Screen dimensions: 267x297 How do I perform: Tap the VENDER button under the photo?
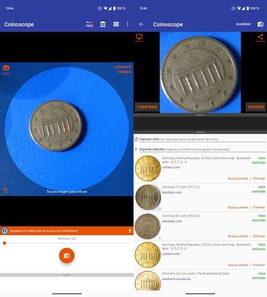click(256, 107)
